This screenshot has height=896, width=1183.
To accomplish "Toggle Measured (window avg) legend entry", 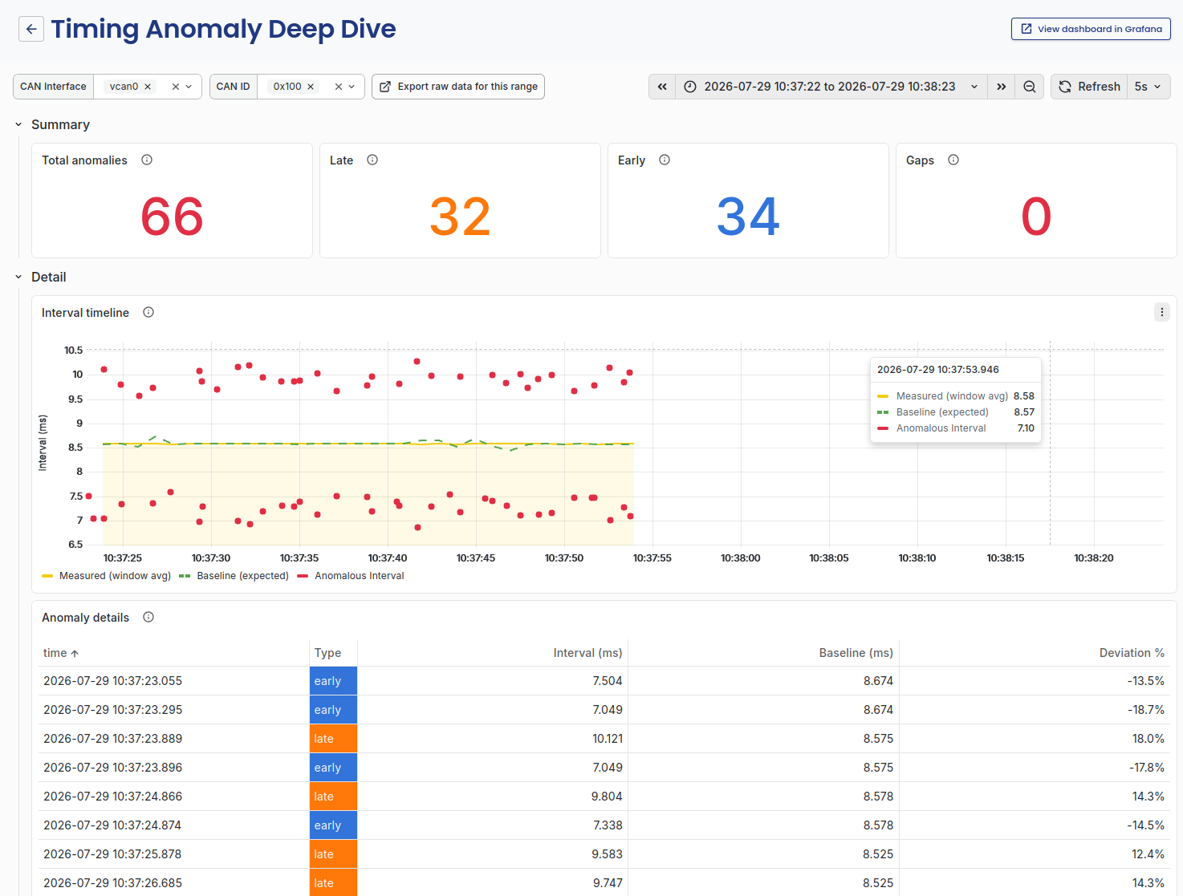I will [106, 576].
